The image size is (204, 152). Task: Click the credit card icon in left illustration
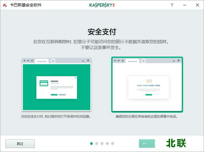(44, 83)
